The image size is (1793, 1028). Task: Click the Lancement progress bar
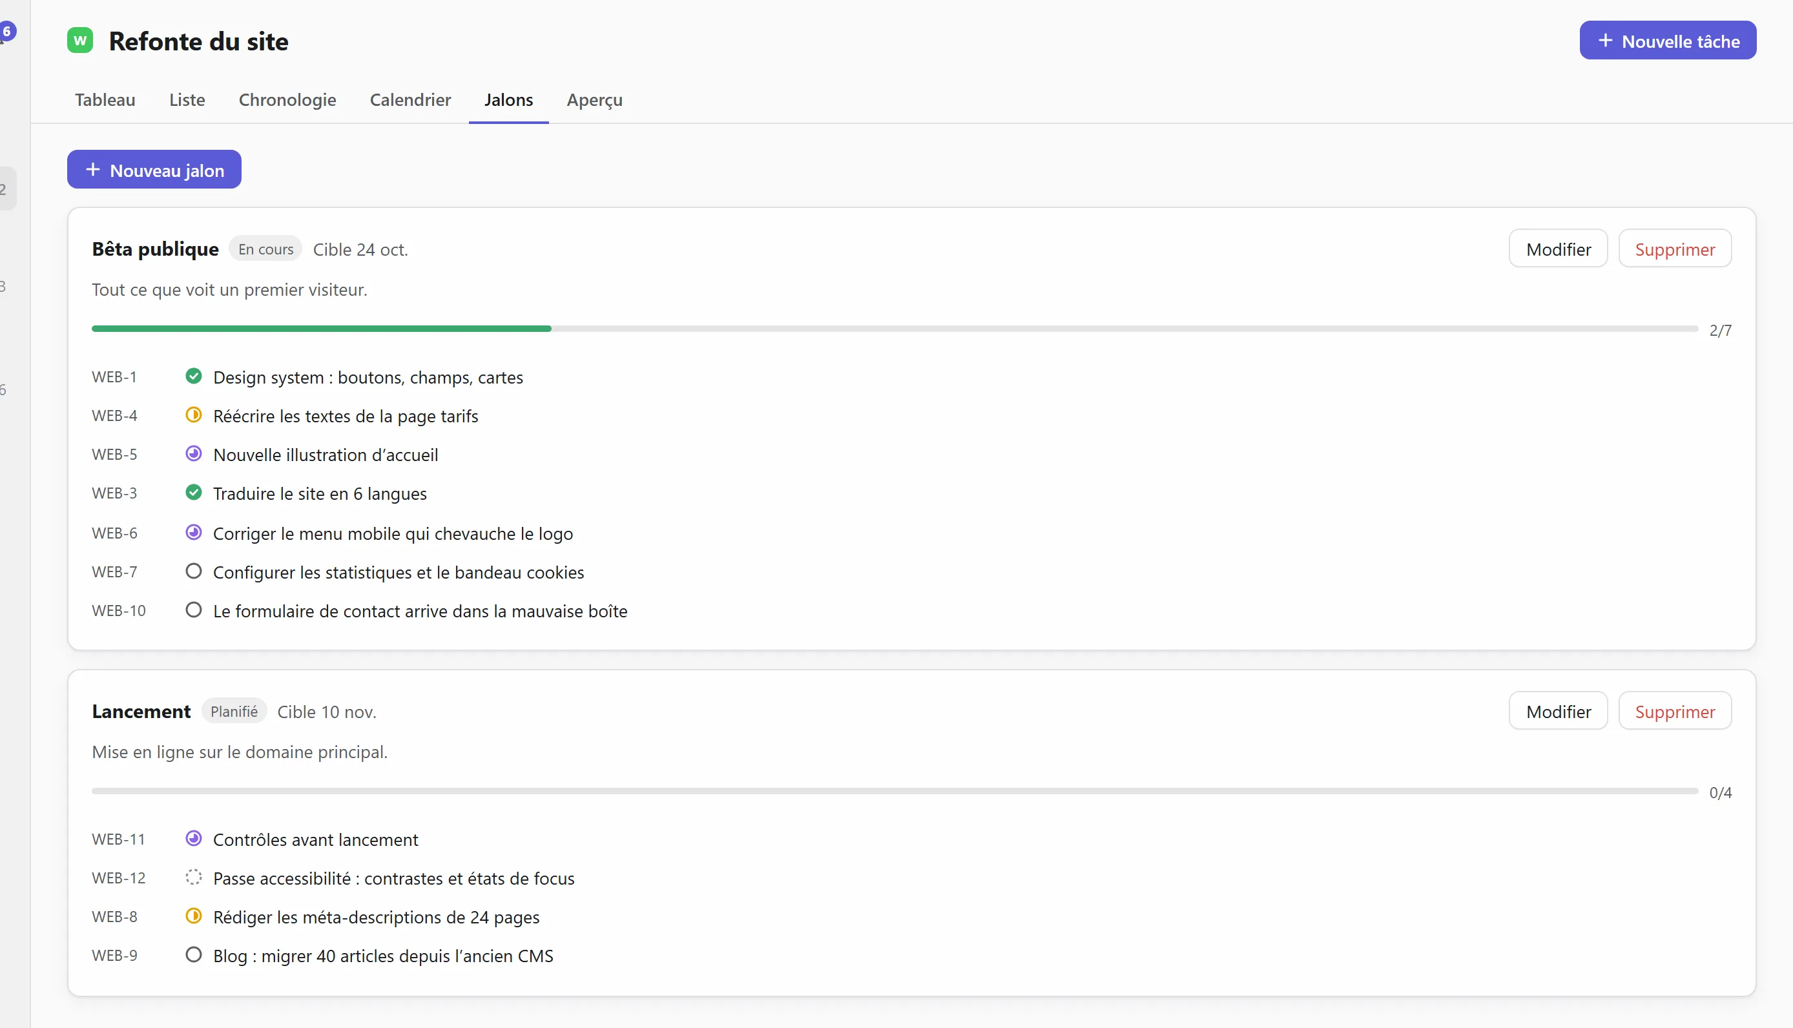(895, 792)
